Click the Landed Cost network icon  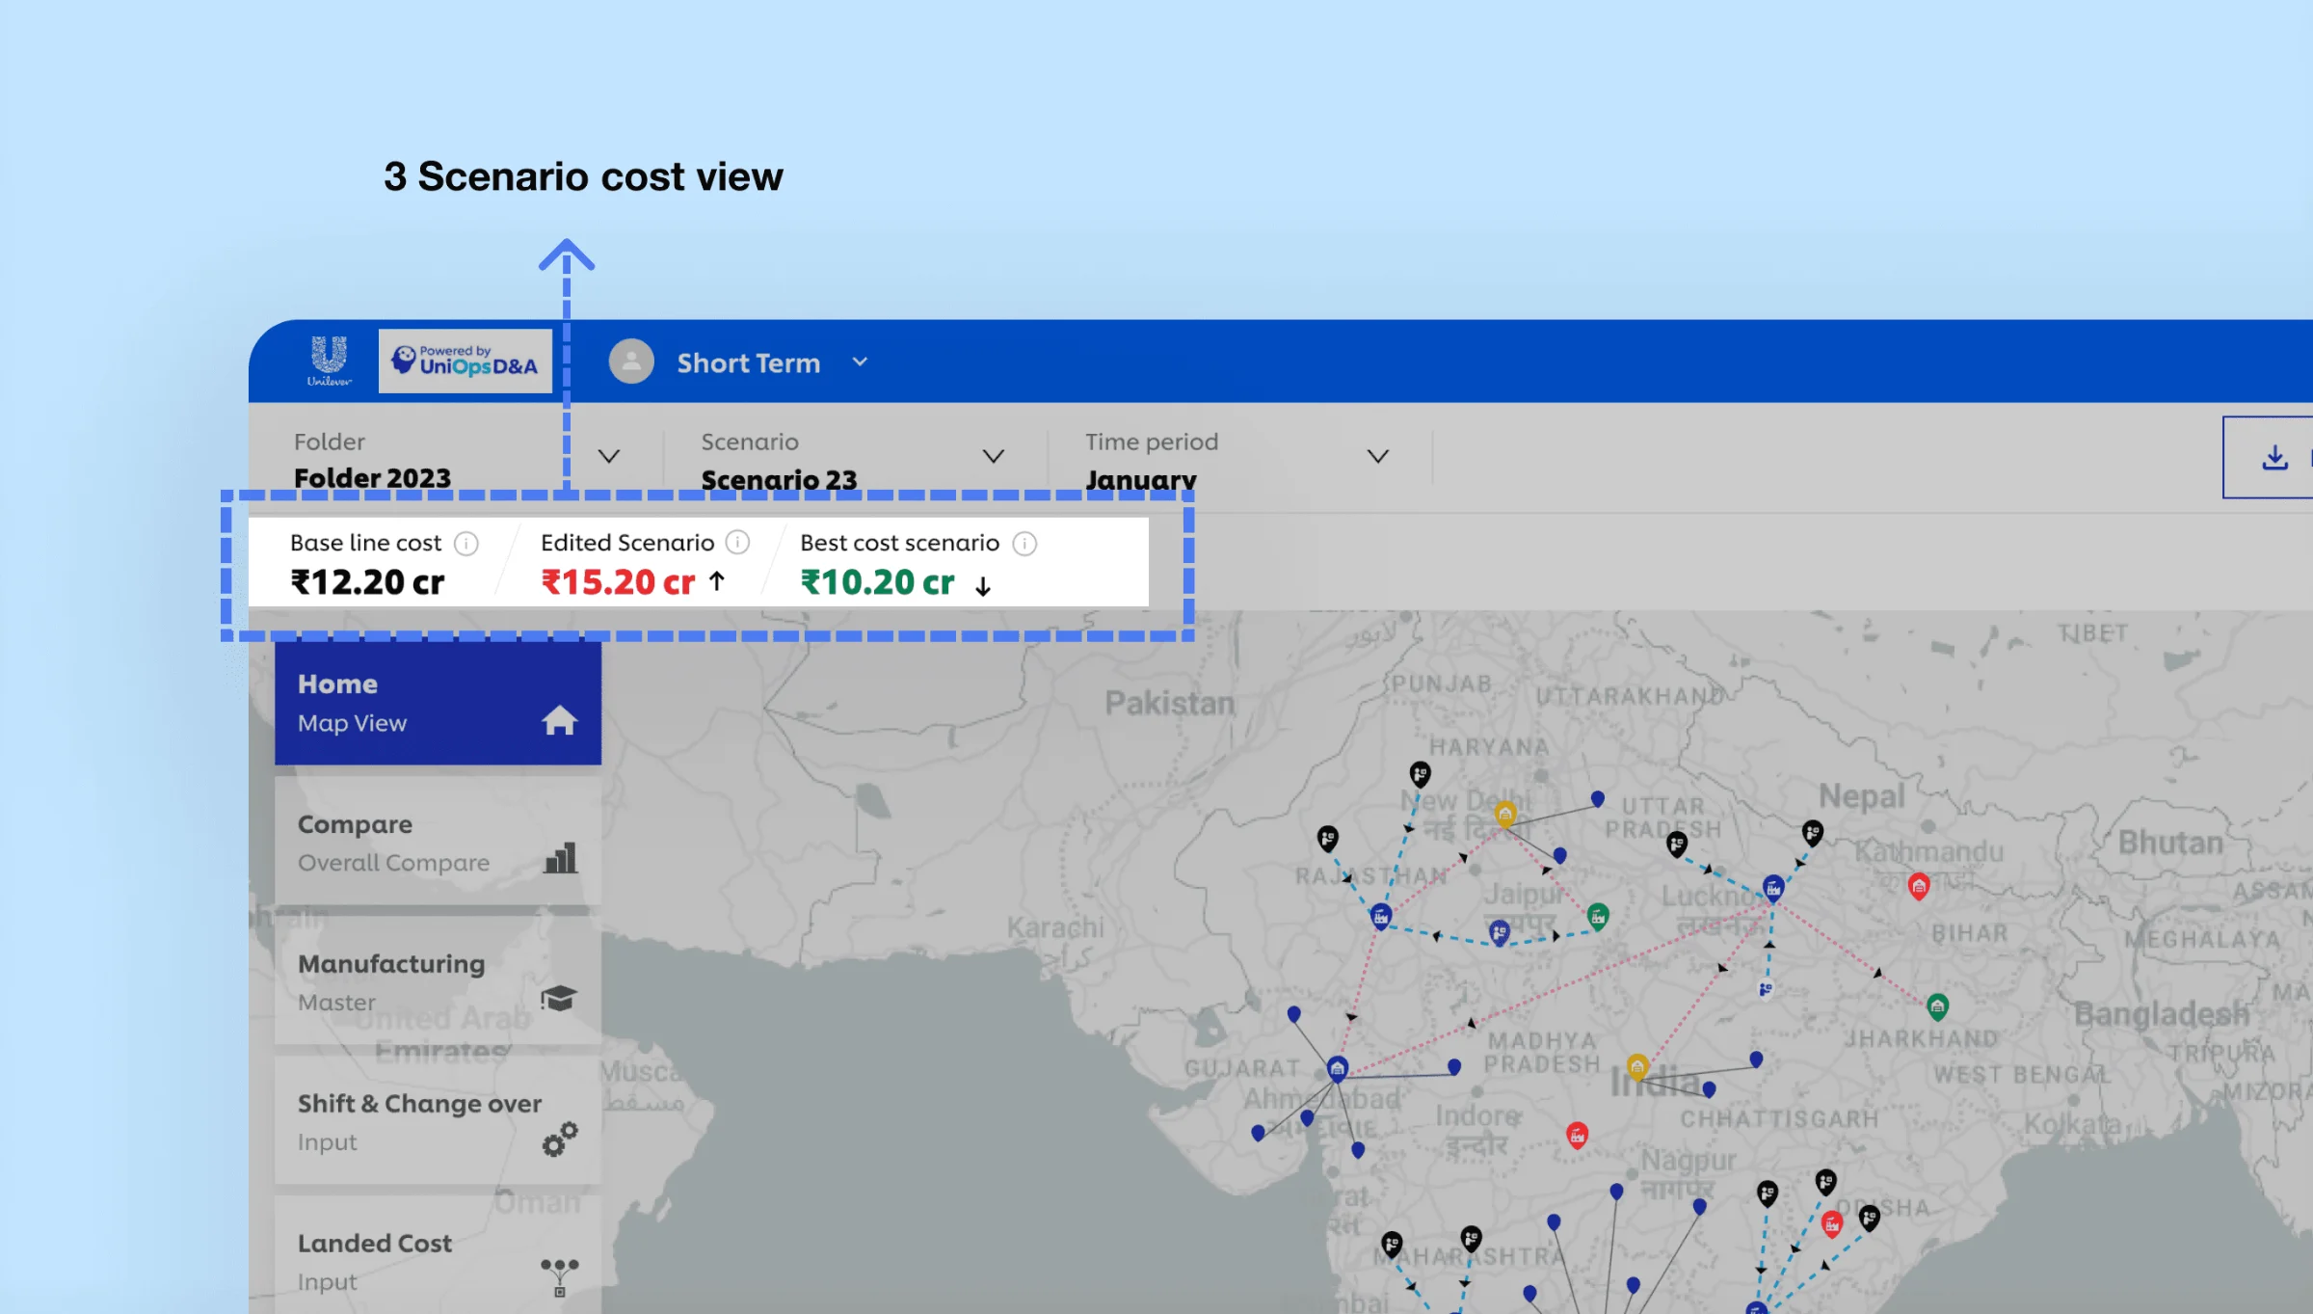tap(560, 1277)
